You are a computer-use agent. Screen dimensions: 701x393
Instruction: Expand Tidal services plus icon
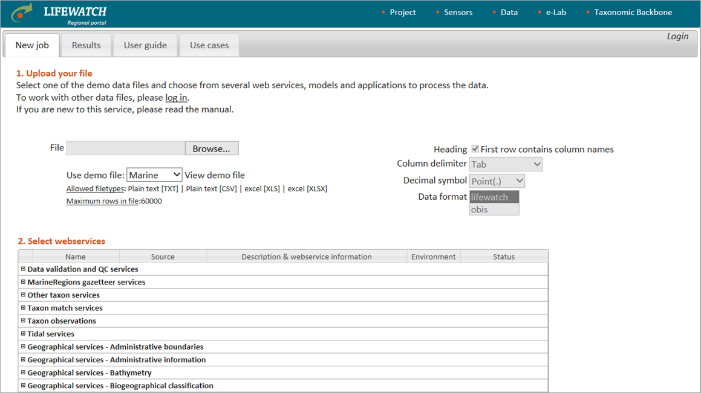(24, 334)
